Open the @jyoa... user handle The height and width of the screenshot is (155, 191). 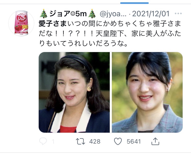coord(113,14)
